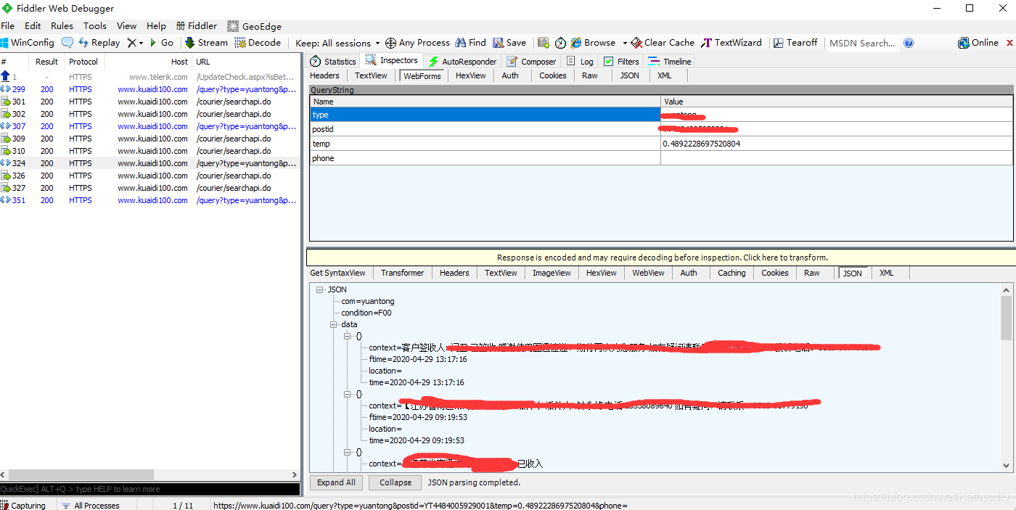Sort by the Protocol column header
This screenshot has height=510, width=1016.
click(x=83, y=62)
